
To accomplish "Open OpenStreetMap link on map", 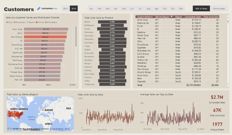I will point(57,129).
